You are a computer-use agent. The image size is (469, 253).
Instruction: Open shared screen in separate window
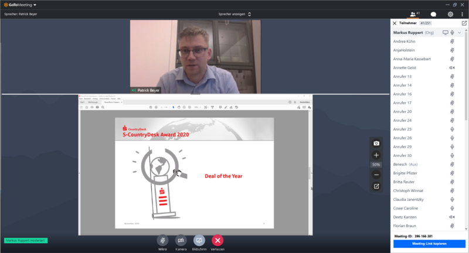(376, 187)
